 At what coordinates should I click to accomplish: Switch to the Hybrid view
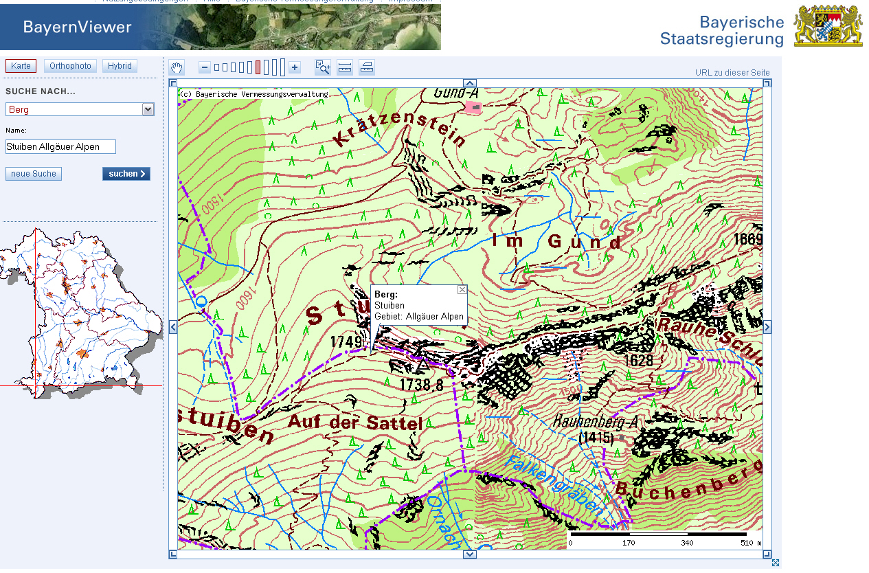[x=120, y=66]
